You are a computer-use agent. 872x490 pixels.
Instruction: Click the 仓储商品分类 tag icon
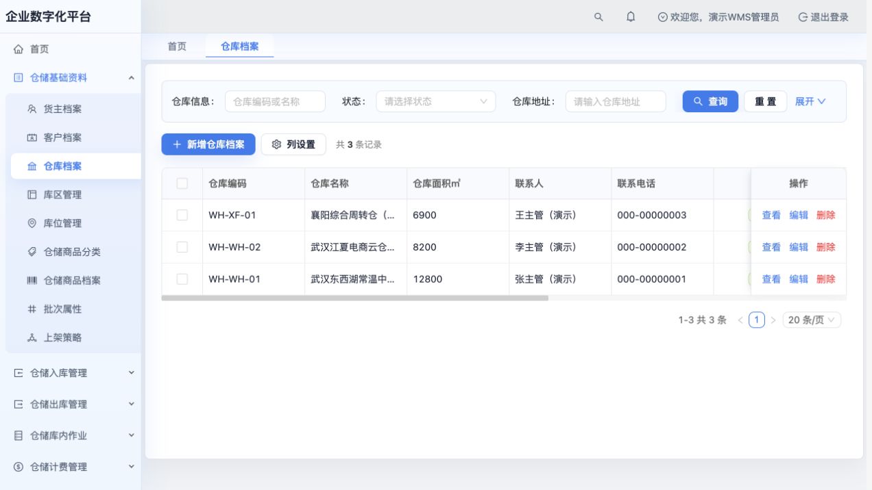click(x=32, y=252)
